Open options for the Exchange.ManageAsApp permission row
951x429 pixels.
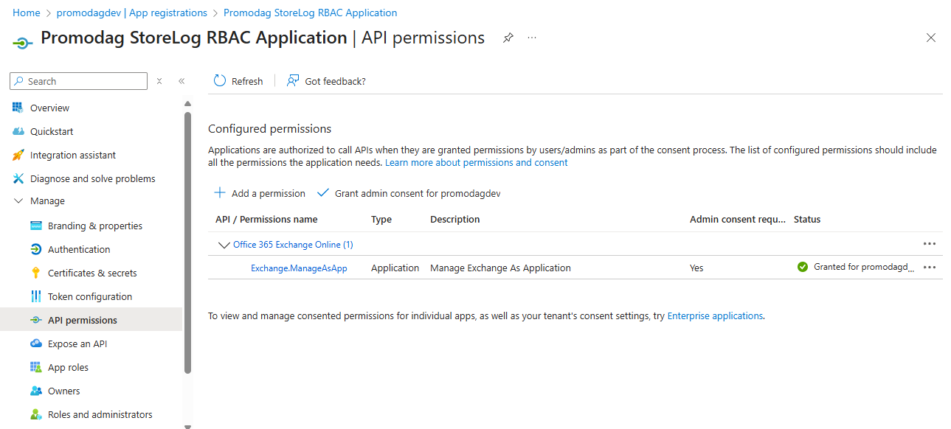pos(929,267)
